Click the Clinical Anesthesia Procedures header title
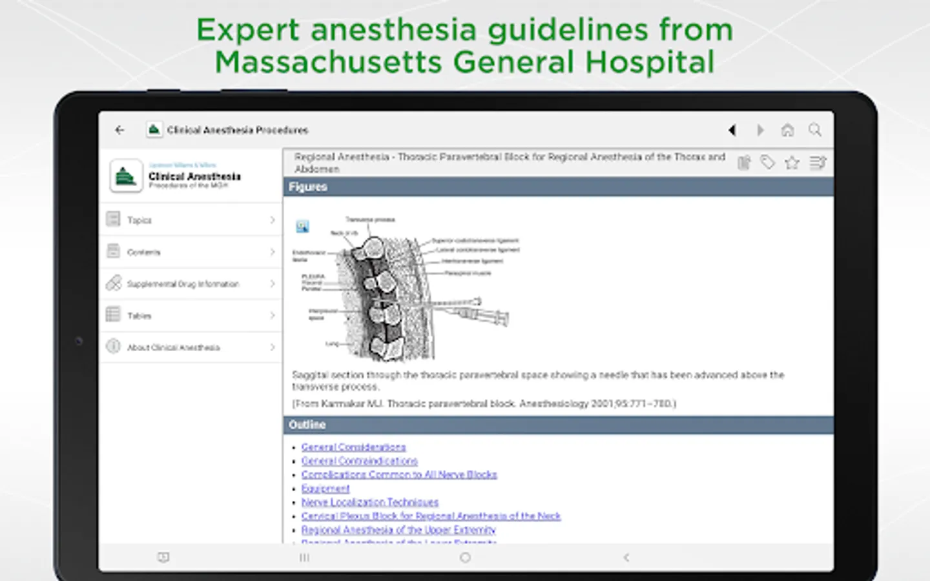Screen dimensions: 930x581 click(238, 130)
